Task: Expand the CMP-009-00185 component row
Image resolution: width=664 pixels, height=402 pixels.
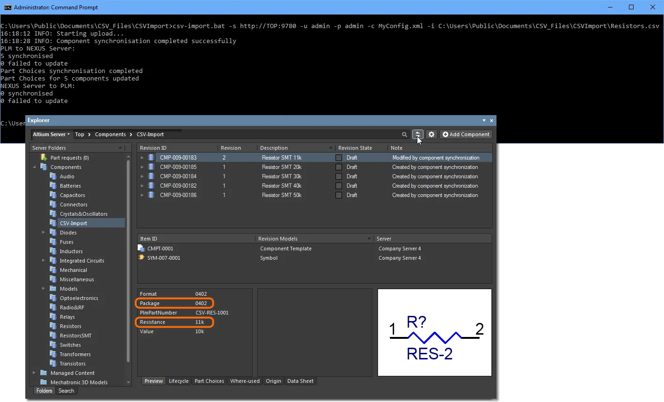Action: click(142, 167)
